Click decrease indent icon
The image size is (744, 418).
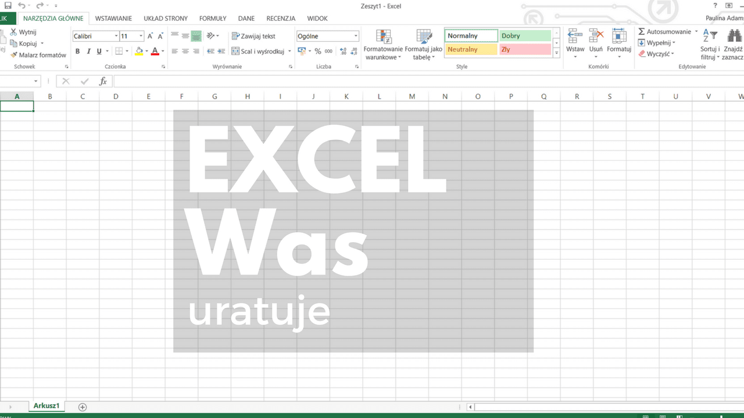211,51
